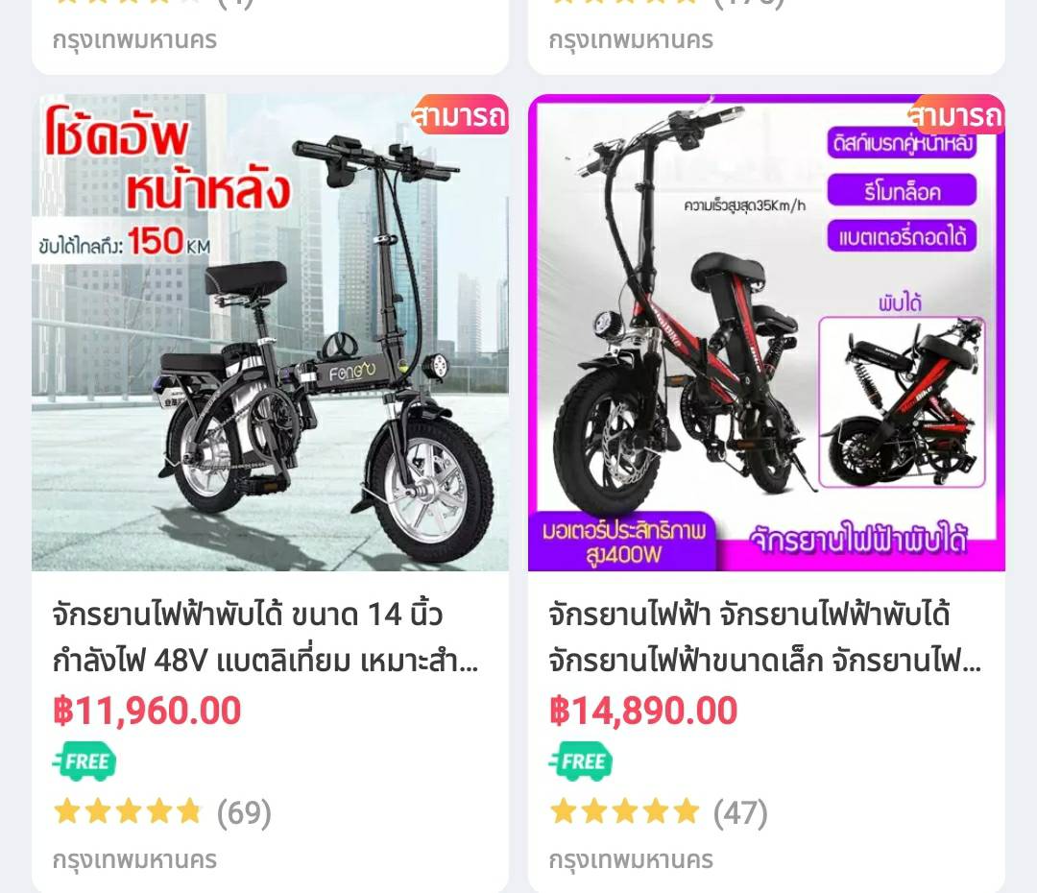Select the ฿14,890.00 price
Screen dimensions: 1037x893
click(643, 712)
